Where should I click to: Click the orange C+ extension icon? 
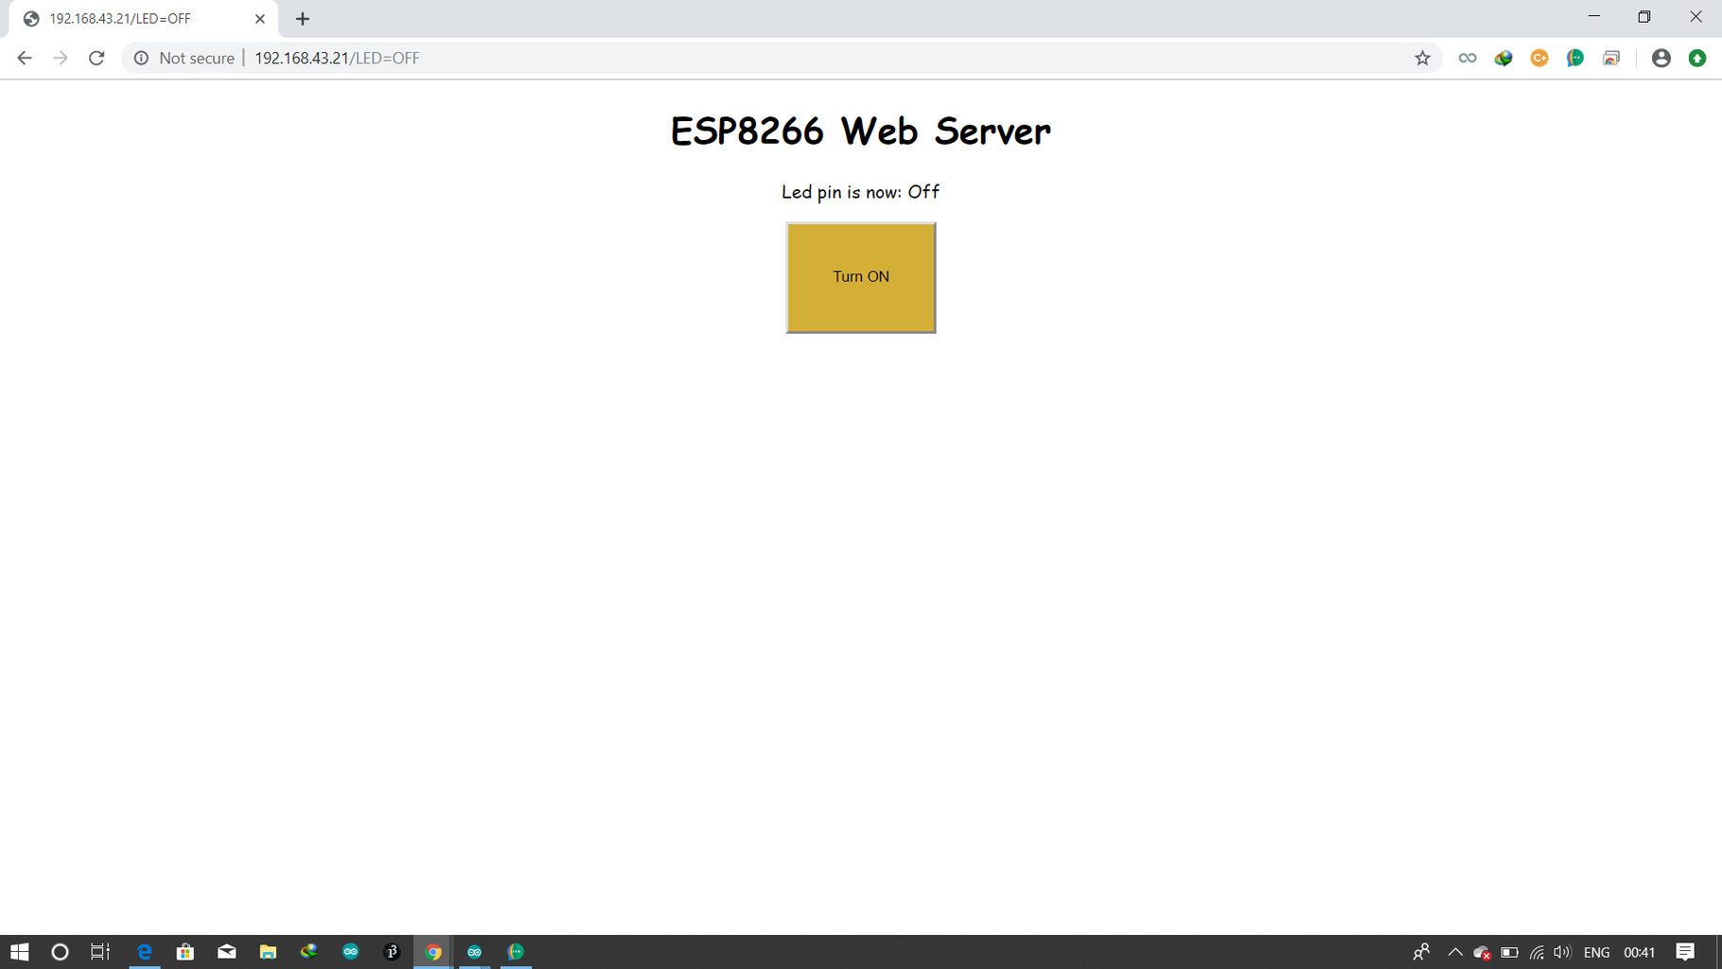coord(1538,58)
